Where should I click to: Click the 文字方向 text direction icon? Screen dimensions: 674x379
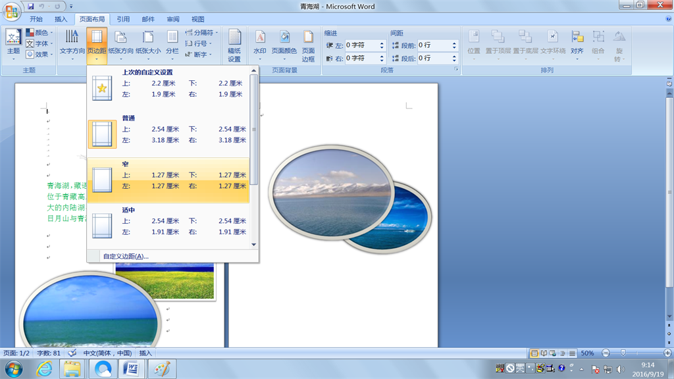72,39
